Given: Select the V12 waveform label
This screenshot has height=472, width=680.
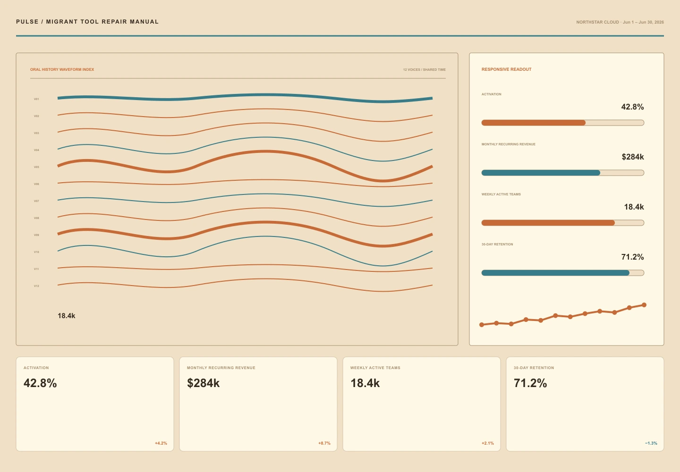Looking at the screenshot, I should (36, 286).
